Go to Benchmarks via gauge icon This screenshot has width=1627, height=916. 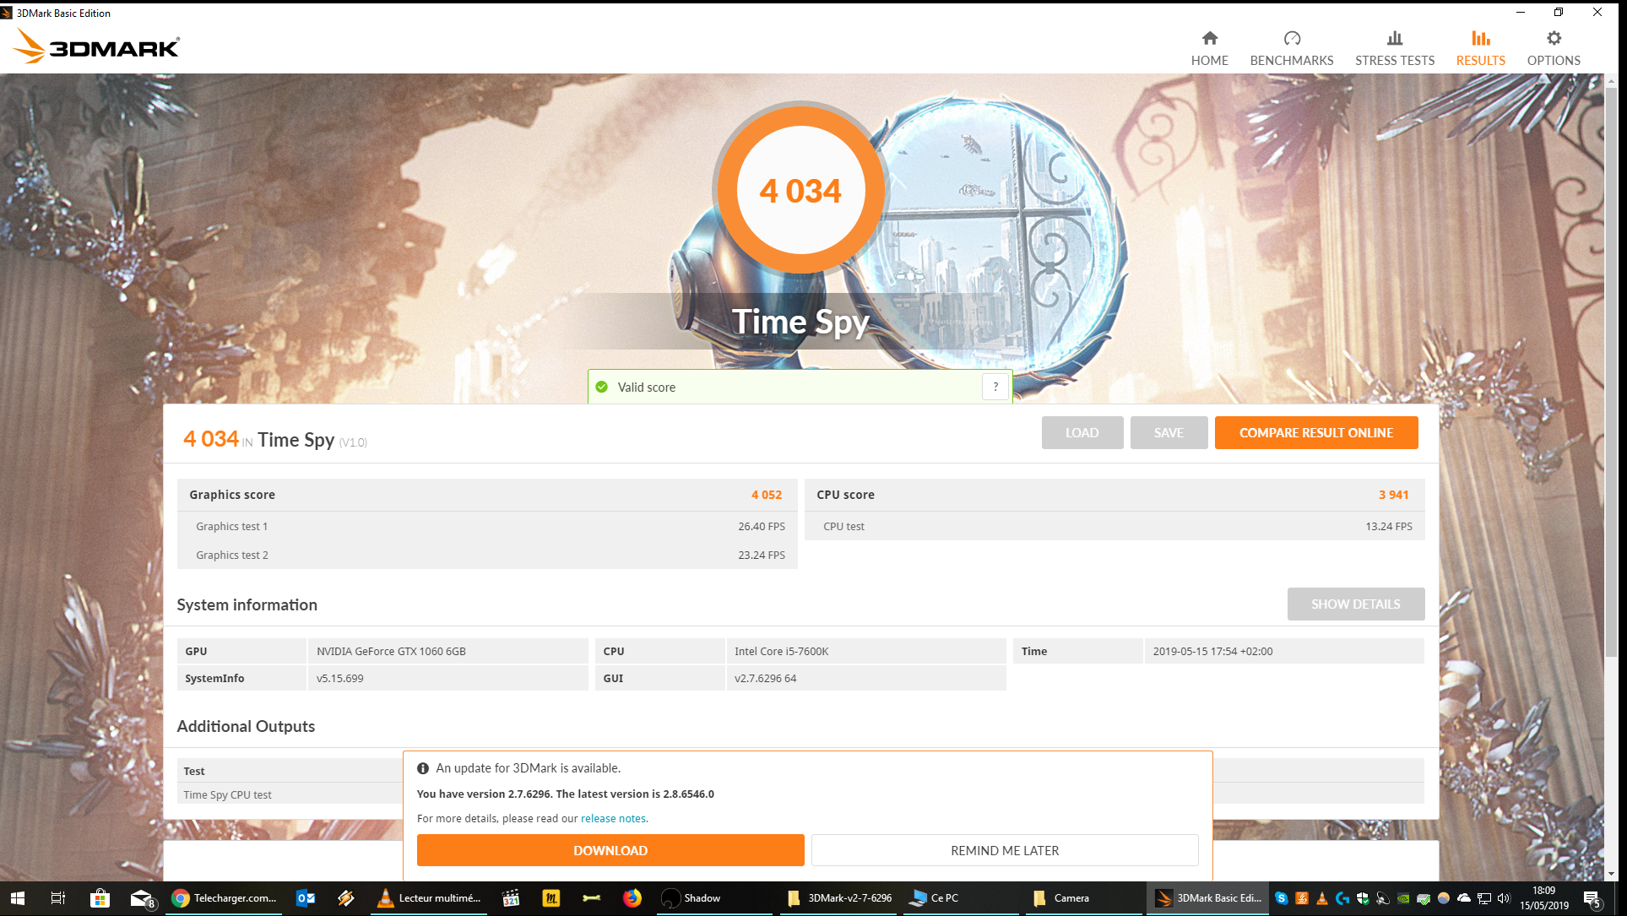[1291, 39]
